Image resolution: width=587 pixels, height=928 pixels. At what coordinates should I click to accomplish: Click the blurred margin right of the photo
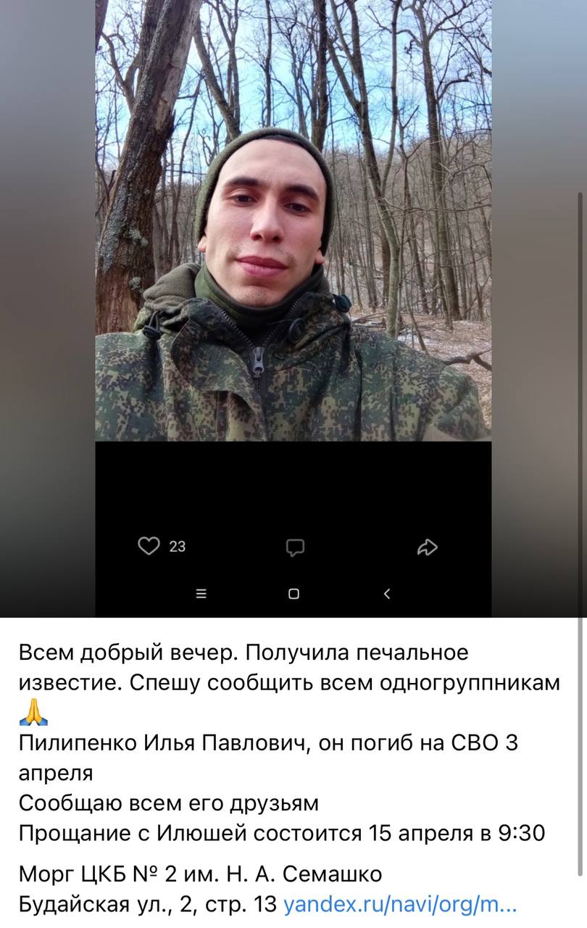533,308
